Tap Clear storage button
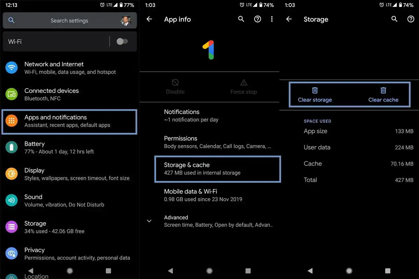The image size is (419, 279). [315, 95]
